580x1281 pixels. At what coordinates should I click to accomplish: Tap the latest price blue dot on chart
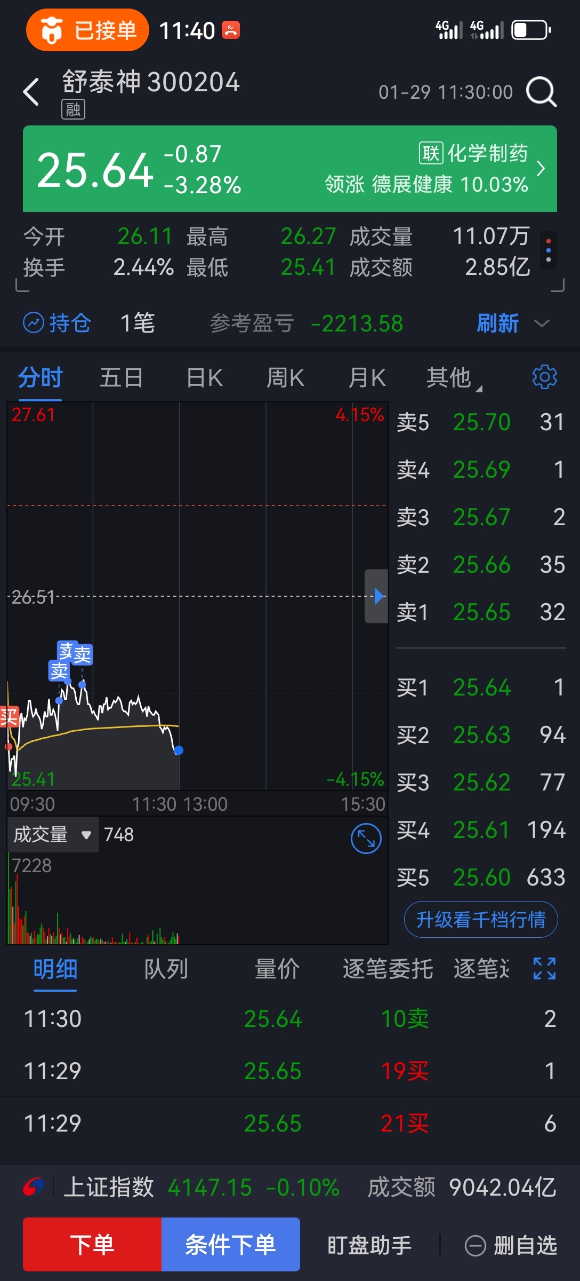[179, 750]
